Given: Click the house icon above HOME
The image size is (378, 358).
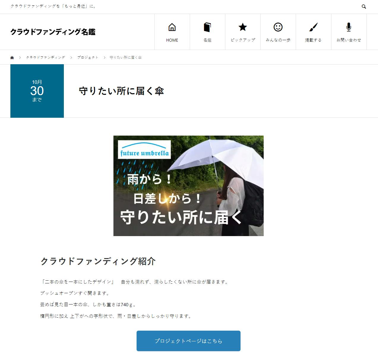Looking at the screenshot, I should pyautogui.click(x=172, y=27).
